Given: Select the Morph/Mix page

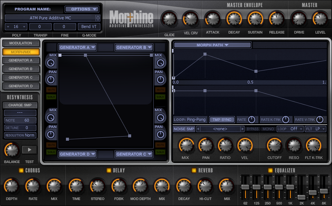Looking at the screenshot, I should (21, 52).
